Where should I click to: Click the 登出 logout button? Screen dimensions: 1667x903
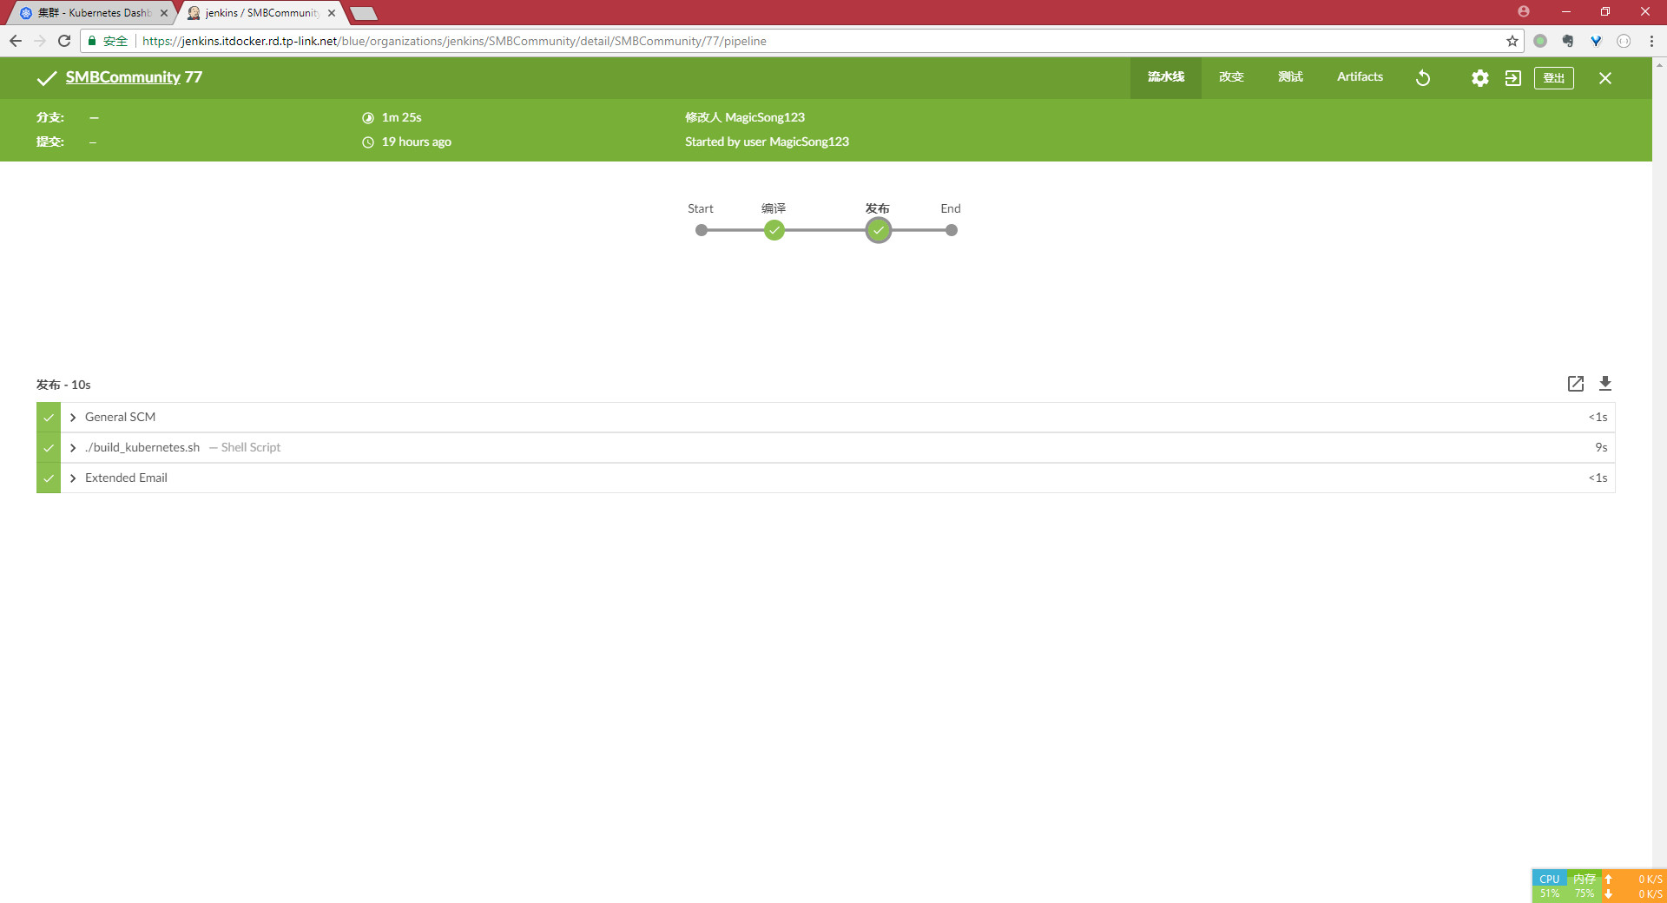[1553, 78]
